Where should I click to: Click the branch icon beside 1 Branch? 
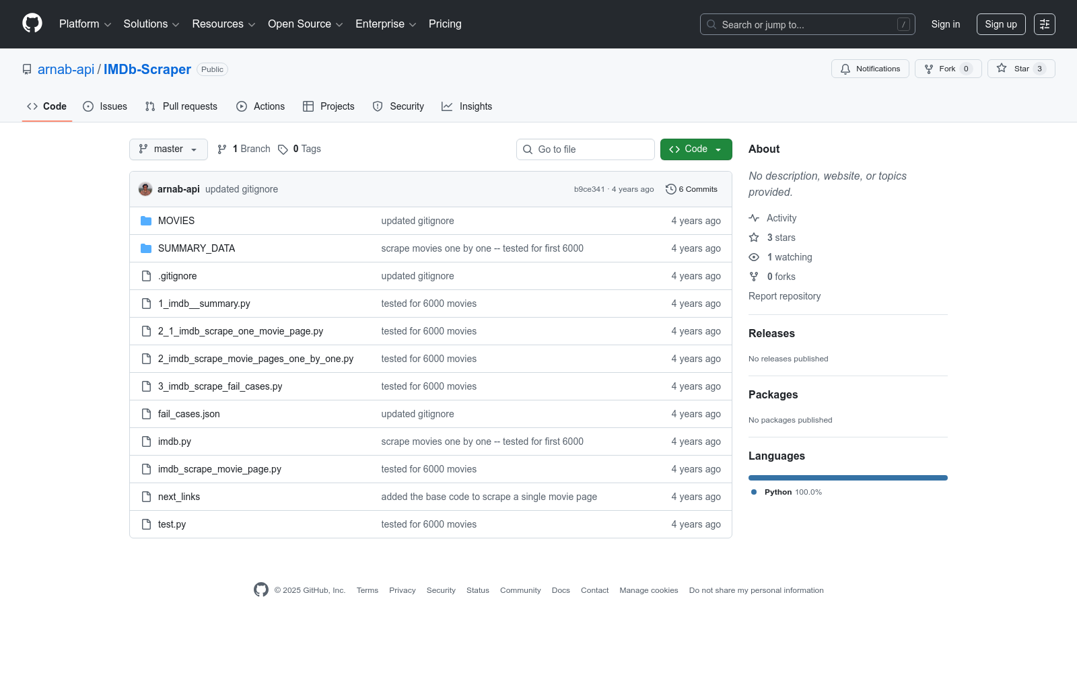(x=222, y=149)
